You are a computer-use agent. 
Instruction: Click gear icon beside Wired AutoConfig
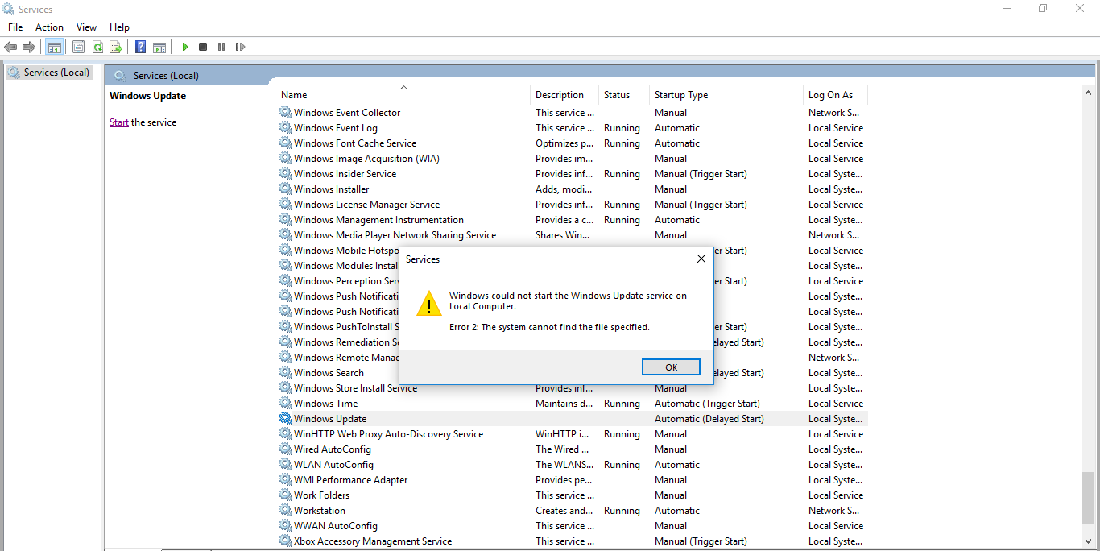[x=286, y=449]
